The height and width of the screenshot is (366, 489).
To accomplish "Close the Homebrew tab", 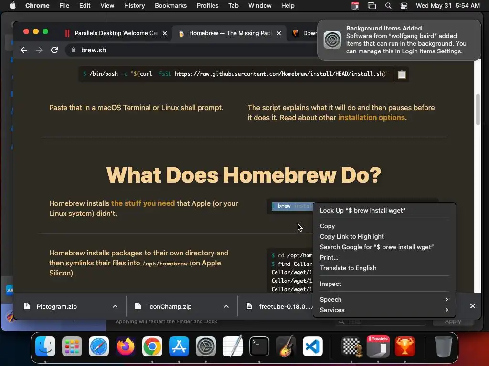I will click(x=279, y=33).
